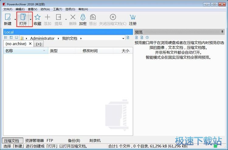The image size is (228, 150).
Task: Click the folder icon in path bar
Action: [22, 38]
